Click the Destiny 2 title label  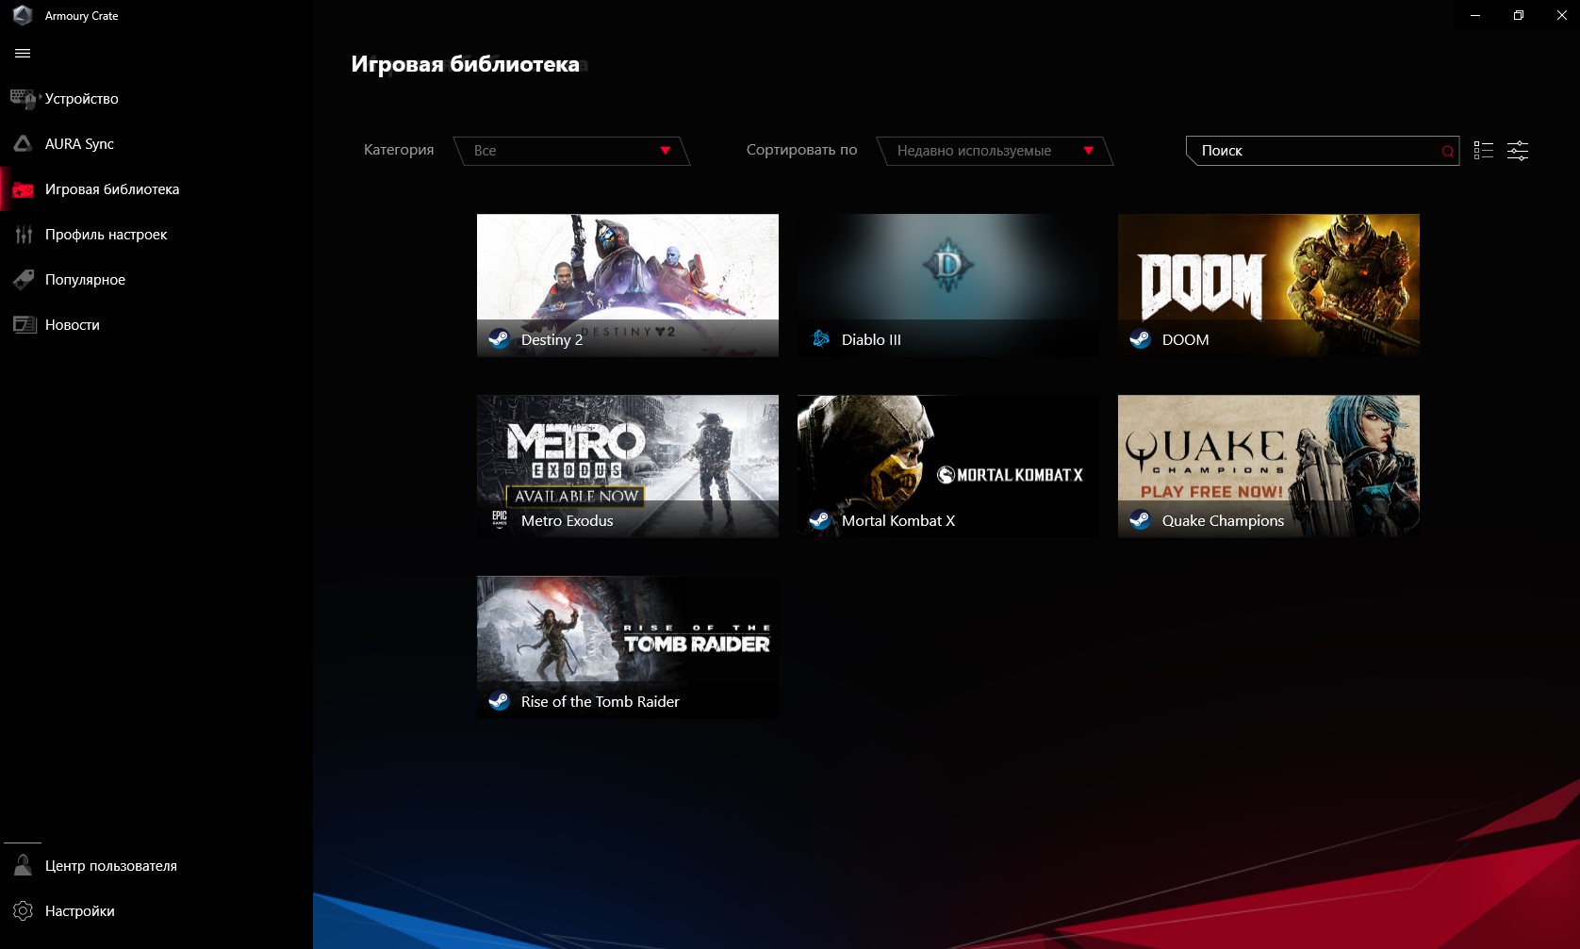(551, 339)
